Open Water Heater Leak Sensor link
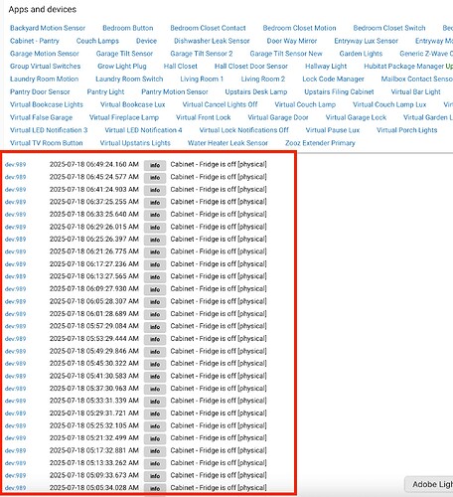Image resolution: width=453 pixels, height=497 pixels. pyautogui.click(x=227, y=143)
